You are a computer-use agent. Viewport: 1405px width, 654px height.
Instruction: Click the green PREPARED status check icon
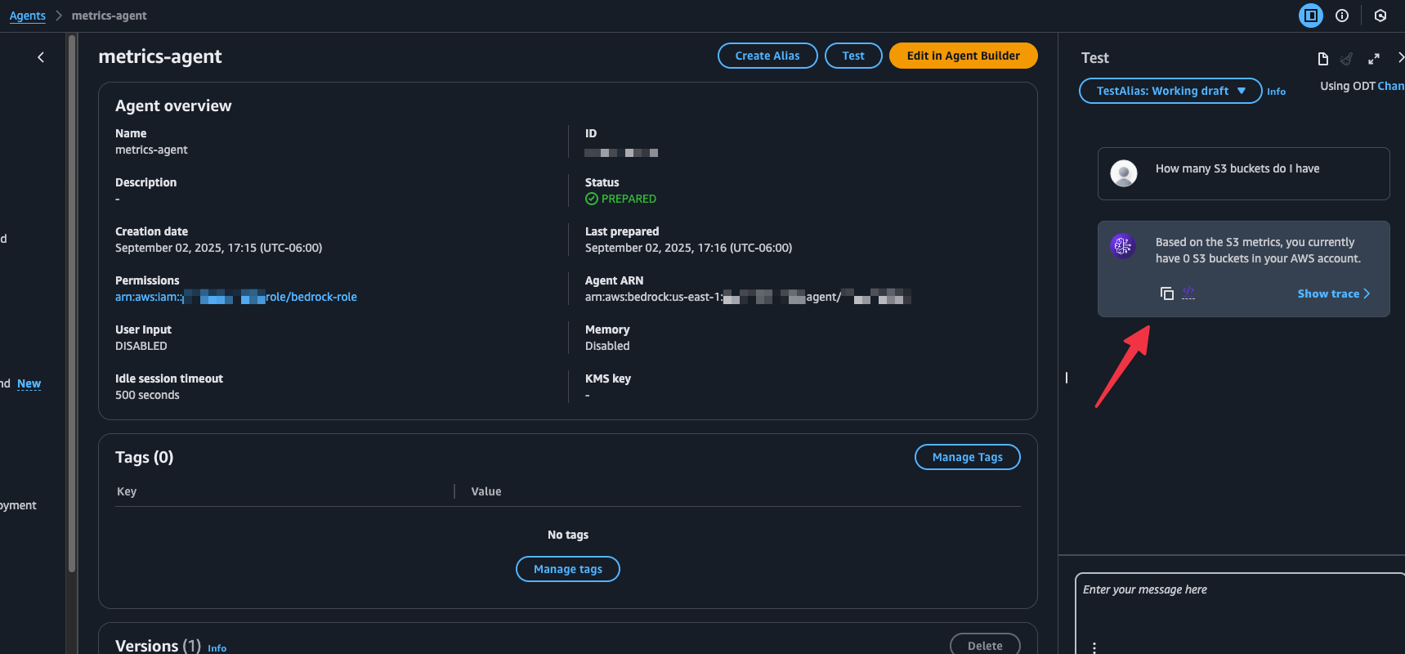click(592, 199)
